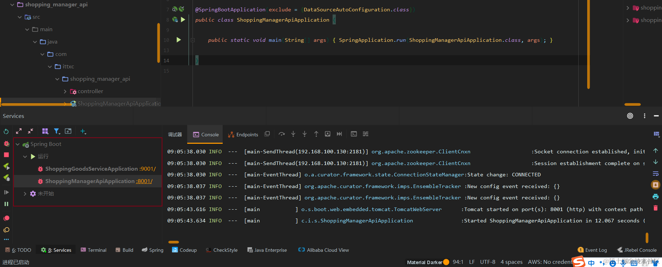Open the JRebel Console panel
The image size is (662, 267).
tap(637, 250)
